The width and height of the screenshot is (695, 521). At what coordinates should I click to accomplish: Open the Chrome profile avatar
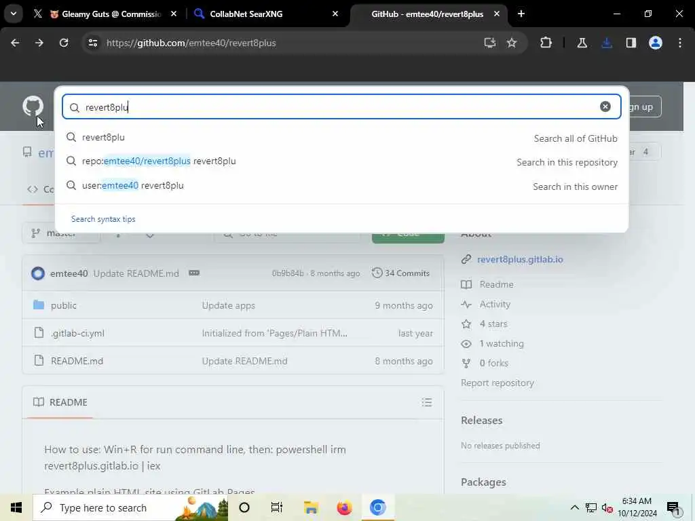(656, 43)
